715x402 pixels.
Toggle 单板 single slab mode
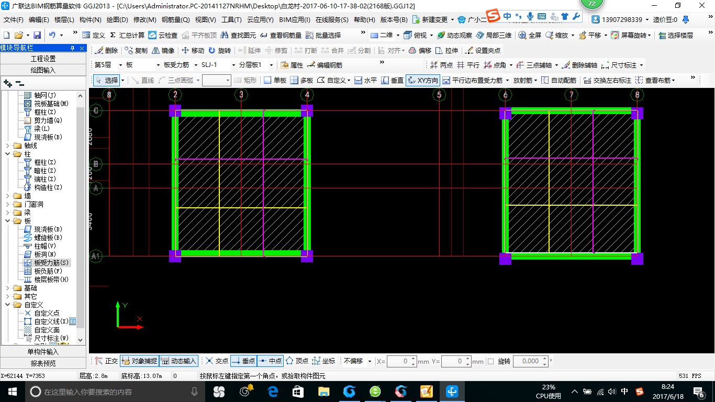coord(275,80)
